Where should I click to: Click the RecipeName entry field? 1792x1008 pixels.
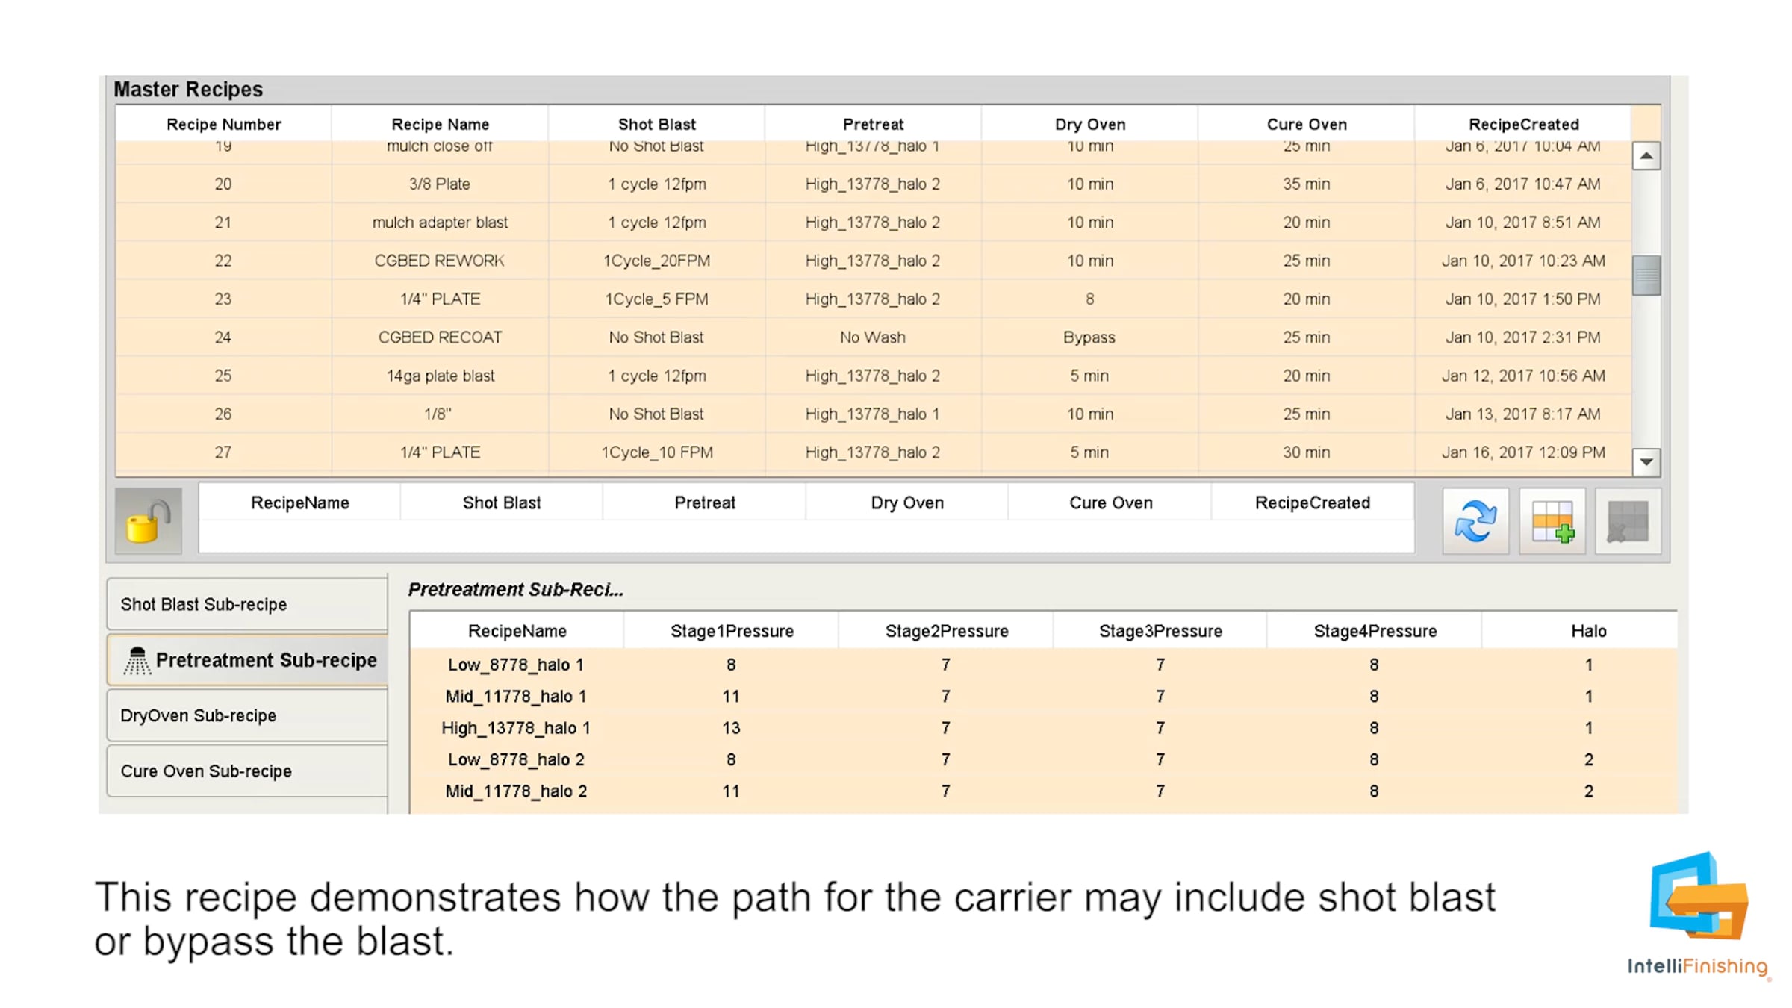tap(299, 535)
